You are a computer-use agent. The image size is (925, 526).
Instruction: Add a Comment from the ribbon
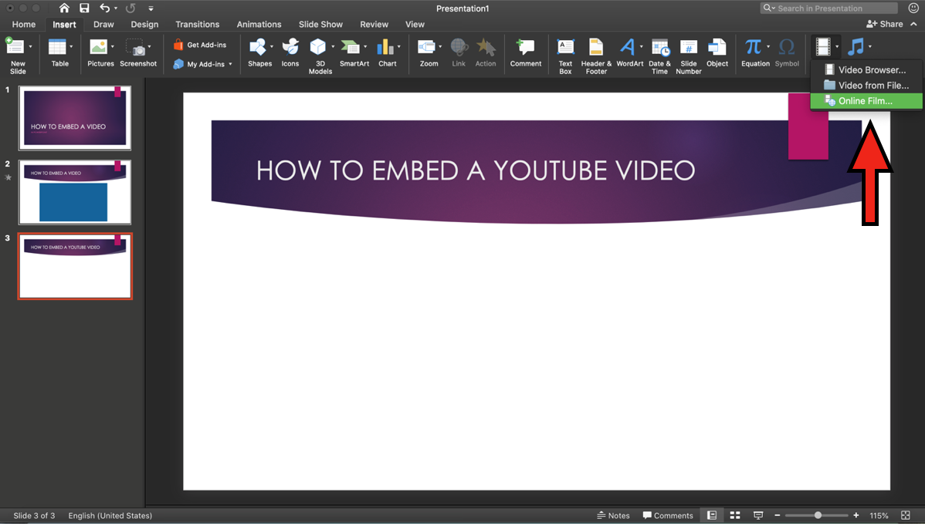coord(525,48)
